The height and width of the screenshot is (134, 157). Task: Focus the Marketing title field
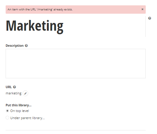[x=75, y=27]
